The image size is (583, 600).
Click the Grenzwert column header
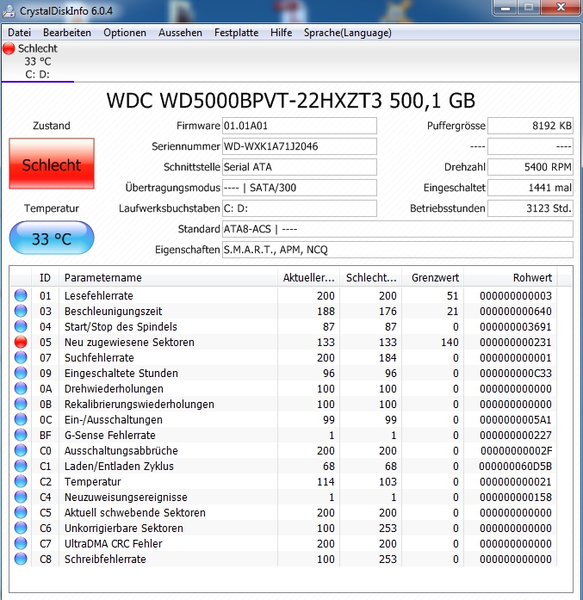[x=433, y=278]
